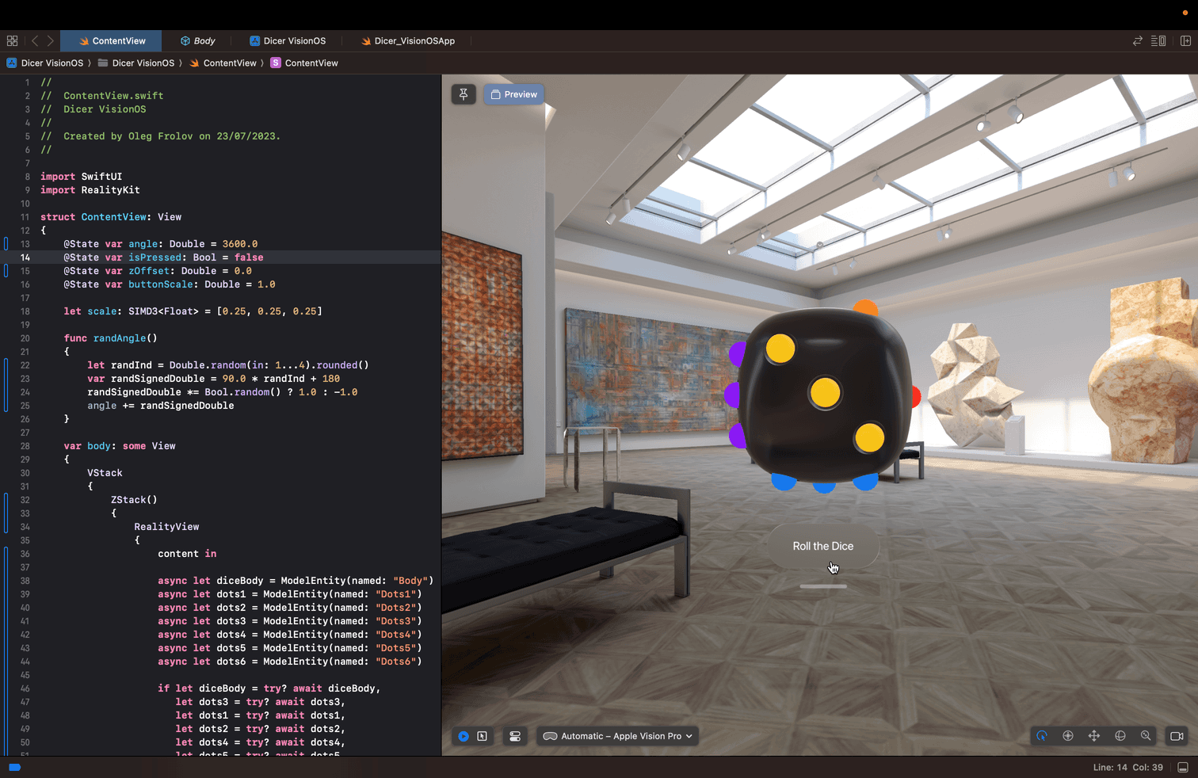
Task: Click the red dot on dice side
Action: coord(916,397)
